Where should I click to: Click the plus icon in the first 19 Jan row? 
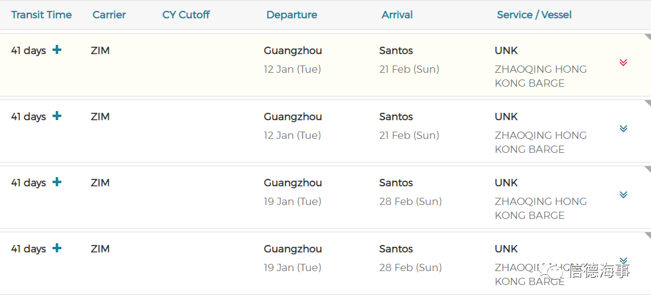coord(57,182)
